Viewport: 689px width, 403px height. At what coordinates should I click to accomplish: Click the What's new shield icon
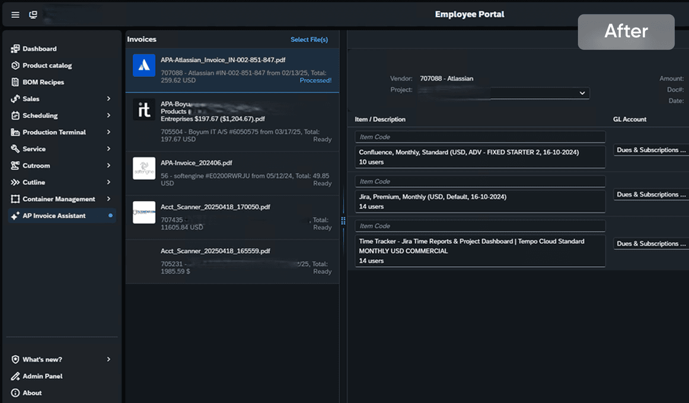click(x=15, y=359)
